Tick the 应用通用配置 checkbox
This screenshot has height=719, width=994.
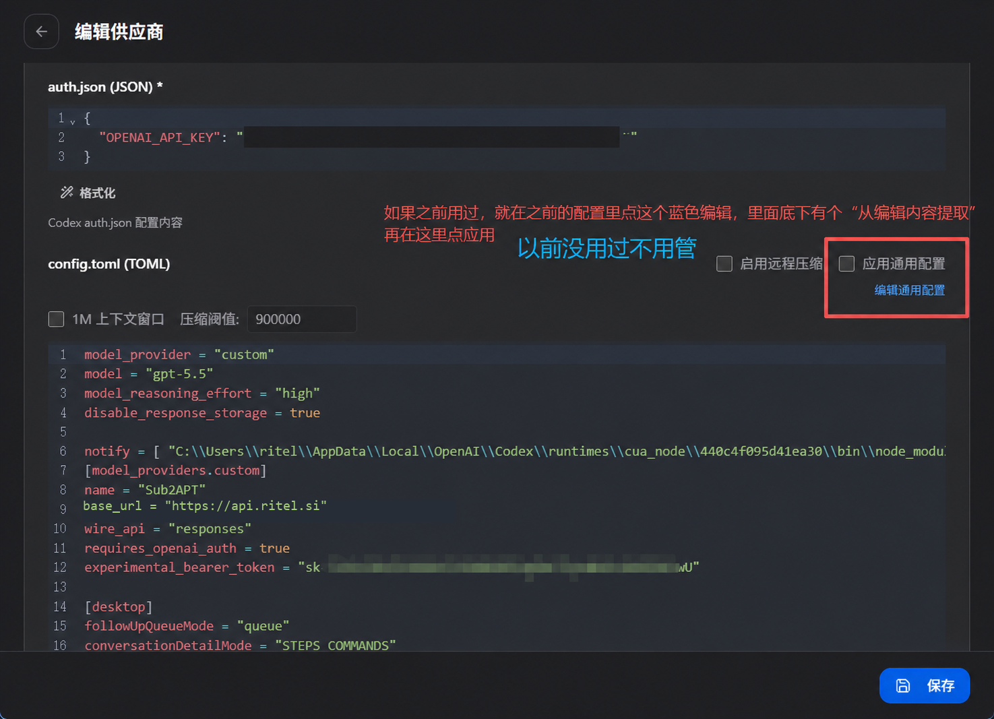(x=846, y=263)
